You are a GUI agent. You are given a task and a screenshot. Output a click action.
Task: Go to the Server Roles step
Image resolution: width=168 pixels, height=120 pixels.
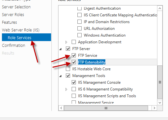[x=13, y=15]
